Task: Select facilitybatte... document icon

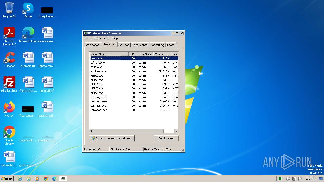Action: pos(28,84)
